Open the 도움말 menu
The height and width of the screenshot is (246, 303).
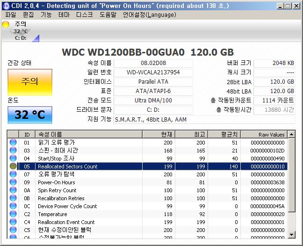[x=108, y=14]
